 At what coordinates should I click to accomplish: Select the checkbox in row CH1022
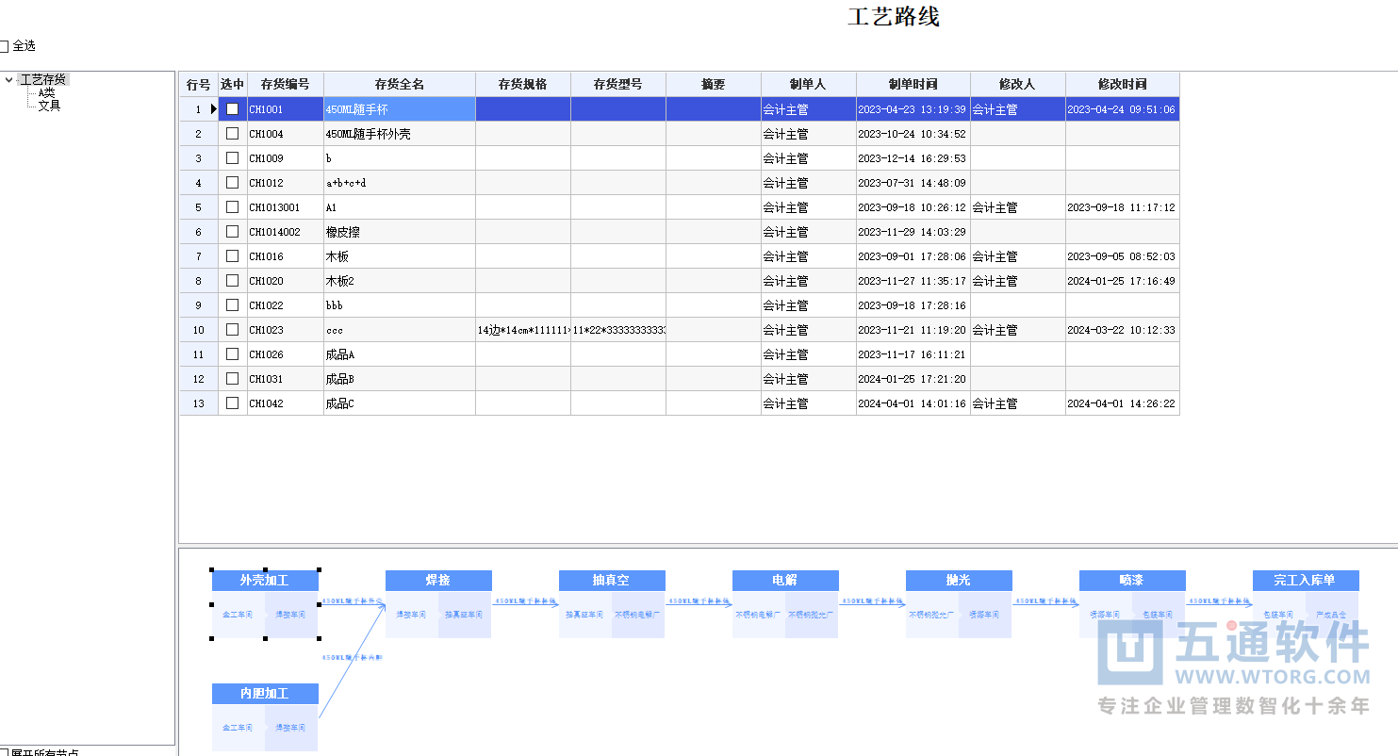click(232, 305)
